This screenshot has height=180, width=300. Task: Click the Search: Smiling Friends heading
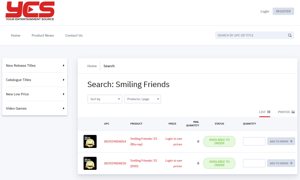pyautogui.click(x=128, y=84)
